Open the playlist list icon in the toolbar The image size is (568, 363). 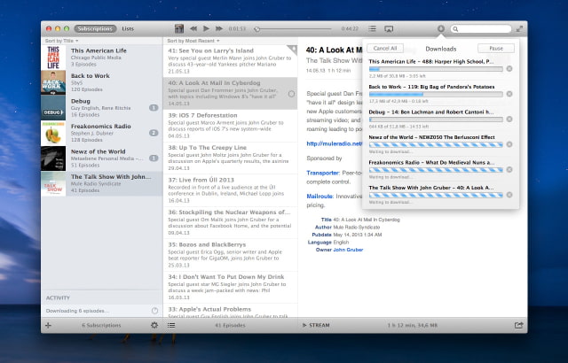click(372, 29)
